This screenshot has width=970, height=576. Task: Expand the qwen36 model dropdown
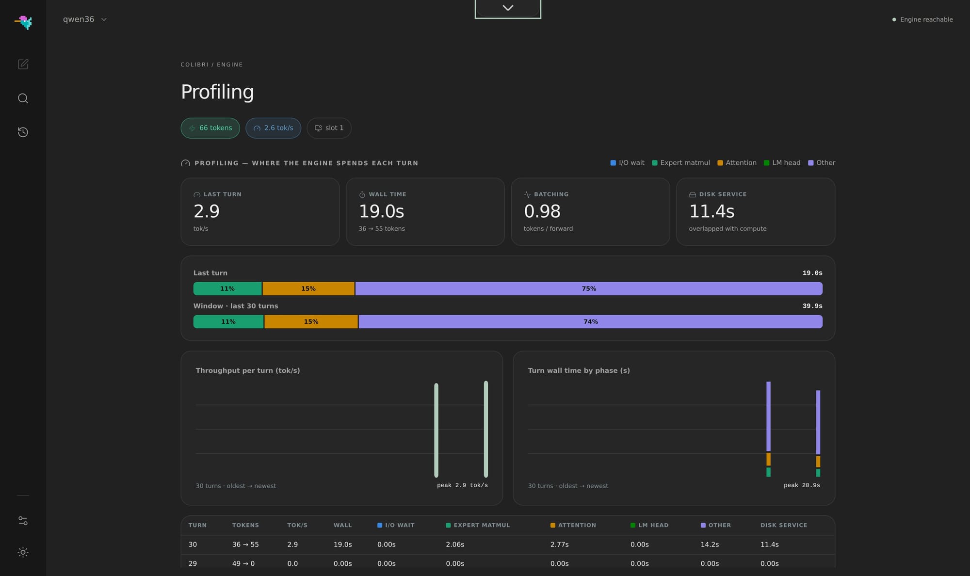coord(84,19)
